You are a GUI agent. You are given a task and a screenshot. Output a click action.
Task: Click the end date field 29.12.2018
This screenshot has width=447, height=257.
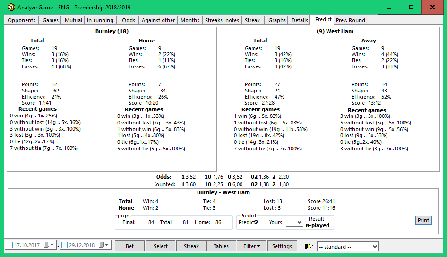(82, 245)
